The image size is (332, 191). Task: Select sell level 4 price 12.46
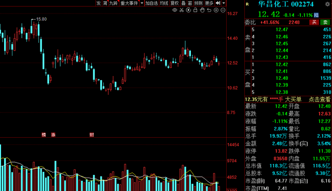pyautogui.click(x=282, y=37)
